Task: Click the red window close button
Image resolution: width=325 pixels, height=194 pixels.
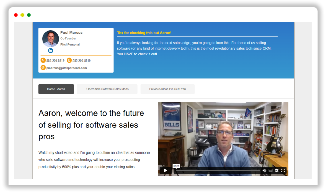Action: pyautogui.click(x=16, y=15)
